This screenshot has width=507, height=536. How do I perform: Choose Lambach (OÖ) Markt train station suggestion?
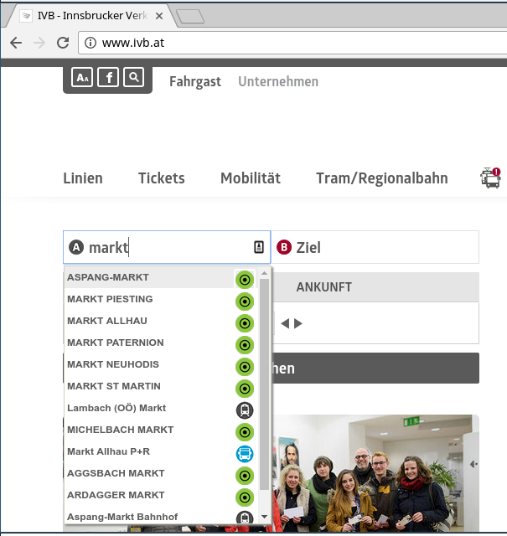(x=160, y=408)
